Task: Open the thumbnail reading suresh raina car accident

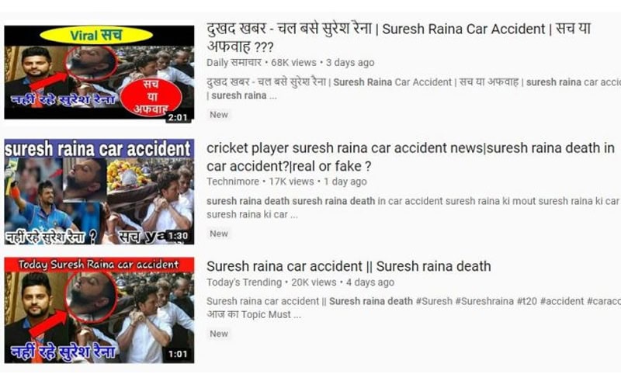Action: (x=99, y=192)
